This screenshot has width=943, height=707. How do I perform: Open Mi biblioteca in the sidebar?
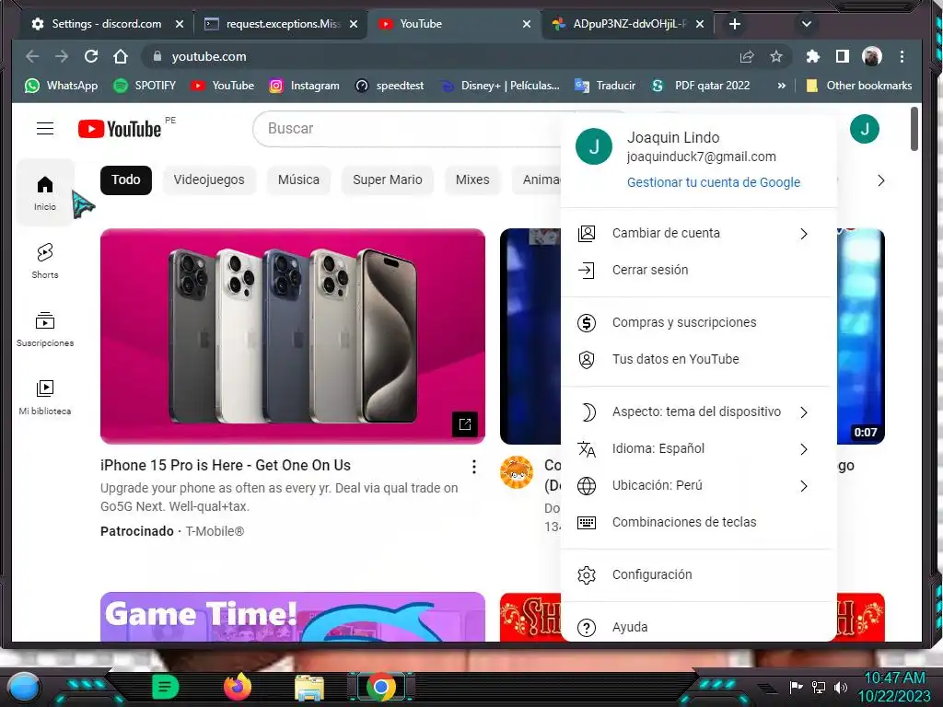point(45,397)
